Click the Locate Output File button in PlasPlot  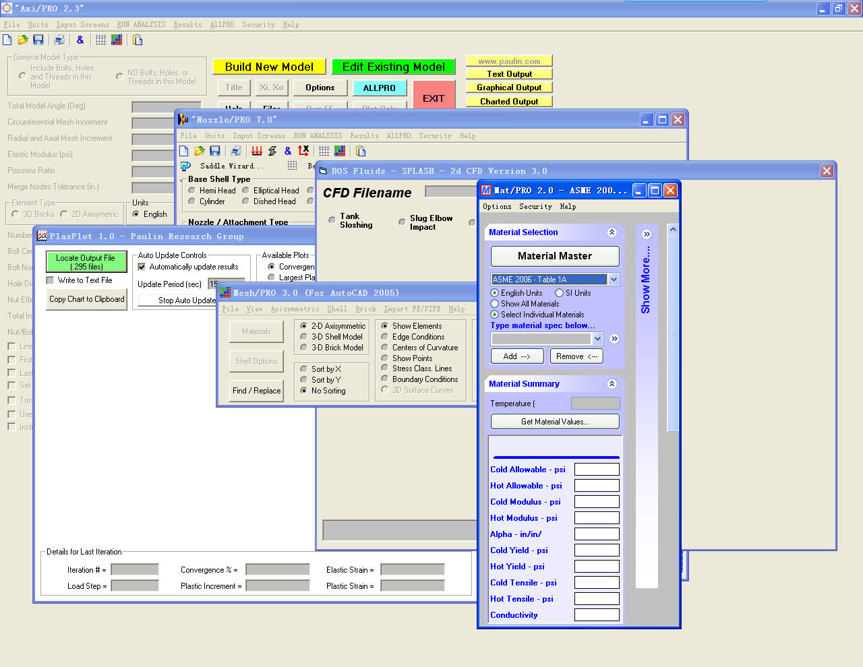pos(86,262)
